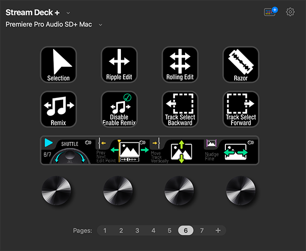Click the Prev Next Edit Point strip segment
Image resolution: width=306 pixels, height=251 pixels.
tap(122, 150)
